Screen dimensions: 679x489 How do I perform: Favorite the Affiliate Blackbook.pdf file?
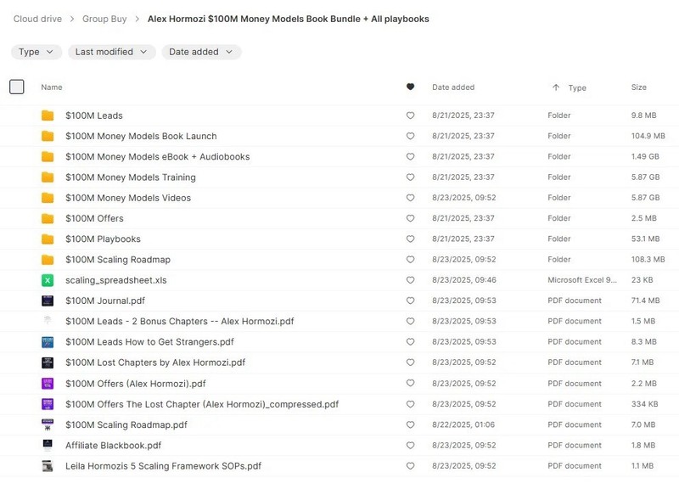point(410,445)
